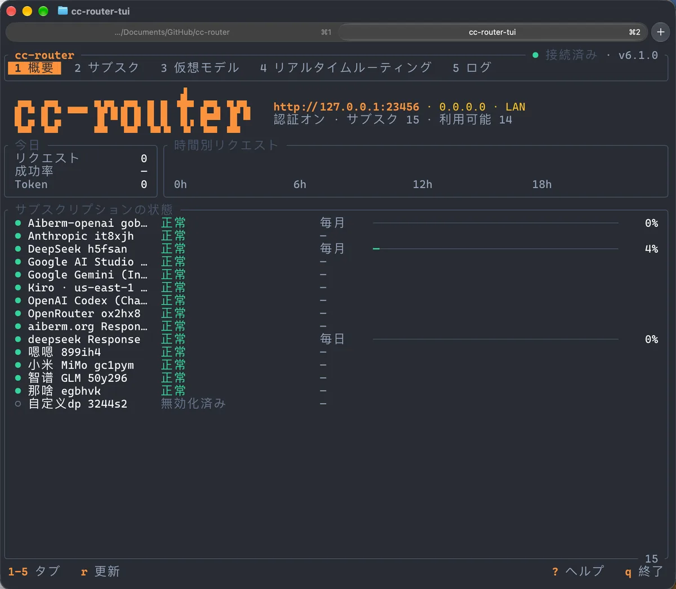Click the 18h axis label

coord(542,185)
